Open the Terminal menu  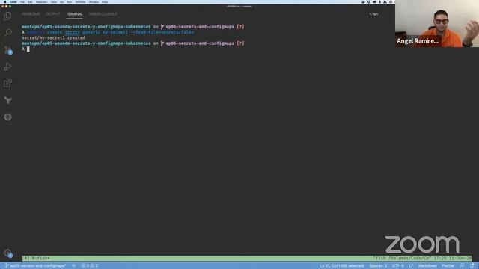pyautogui.click(x=80, y=2)
